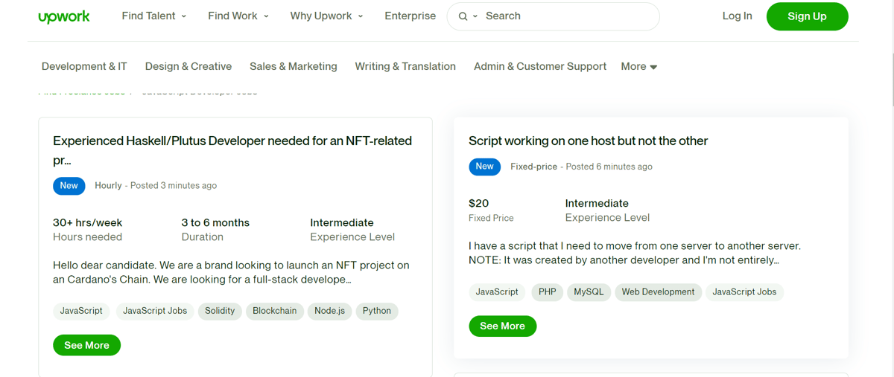Open the Find Talent dropdown
The width and height of the screenshot is (894, 377).
(x=153, y=16)
